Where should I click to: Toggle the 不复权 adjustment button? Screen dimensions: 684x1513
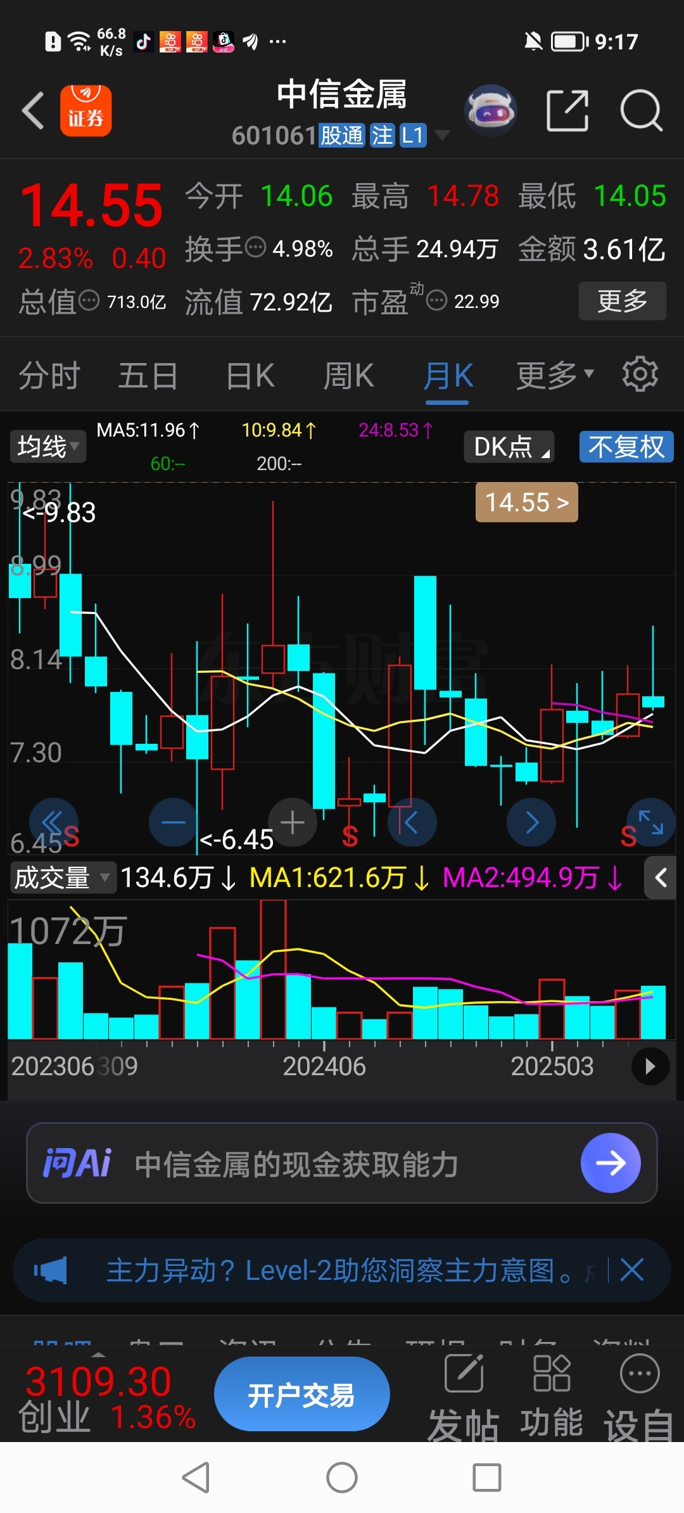tap(626, 447)
